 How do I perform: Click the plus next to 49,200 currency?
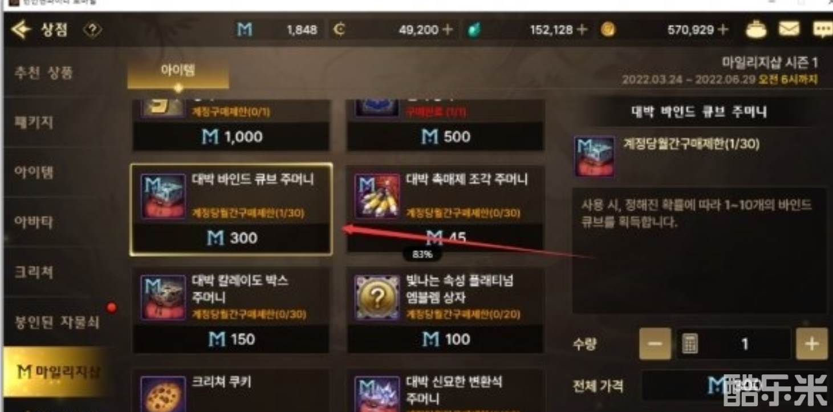[448, 30]
